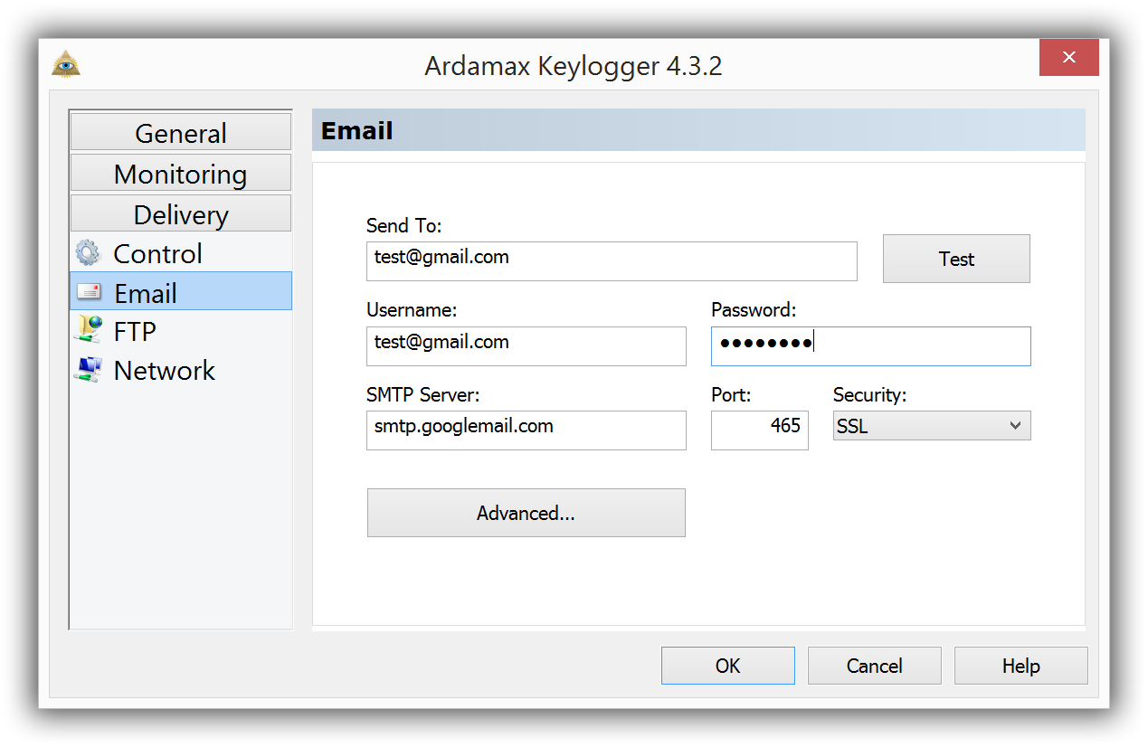The width and height of the screenshot is (1148, 747).
Task: Open the Advanced... settings button
Action: pos(526,513)
